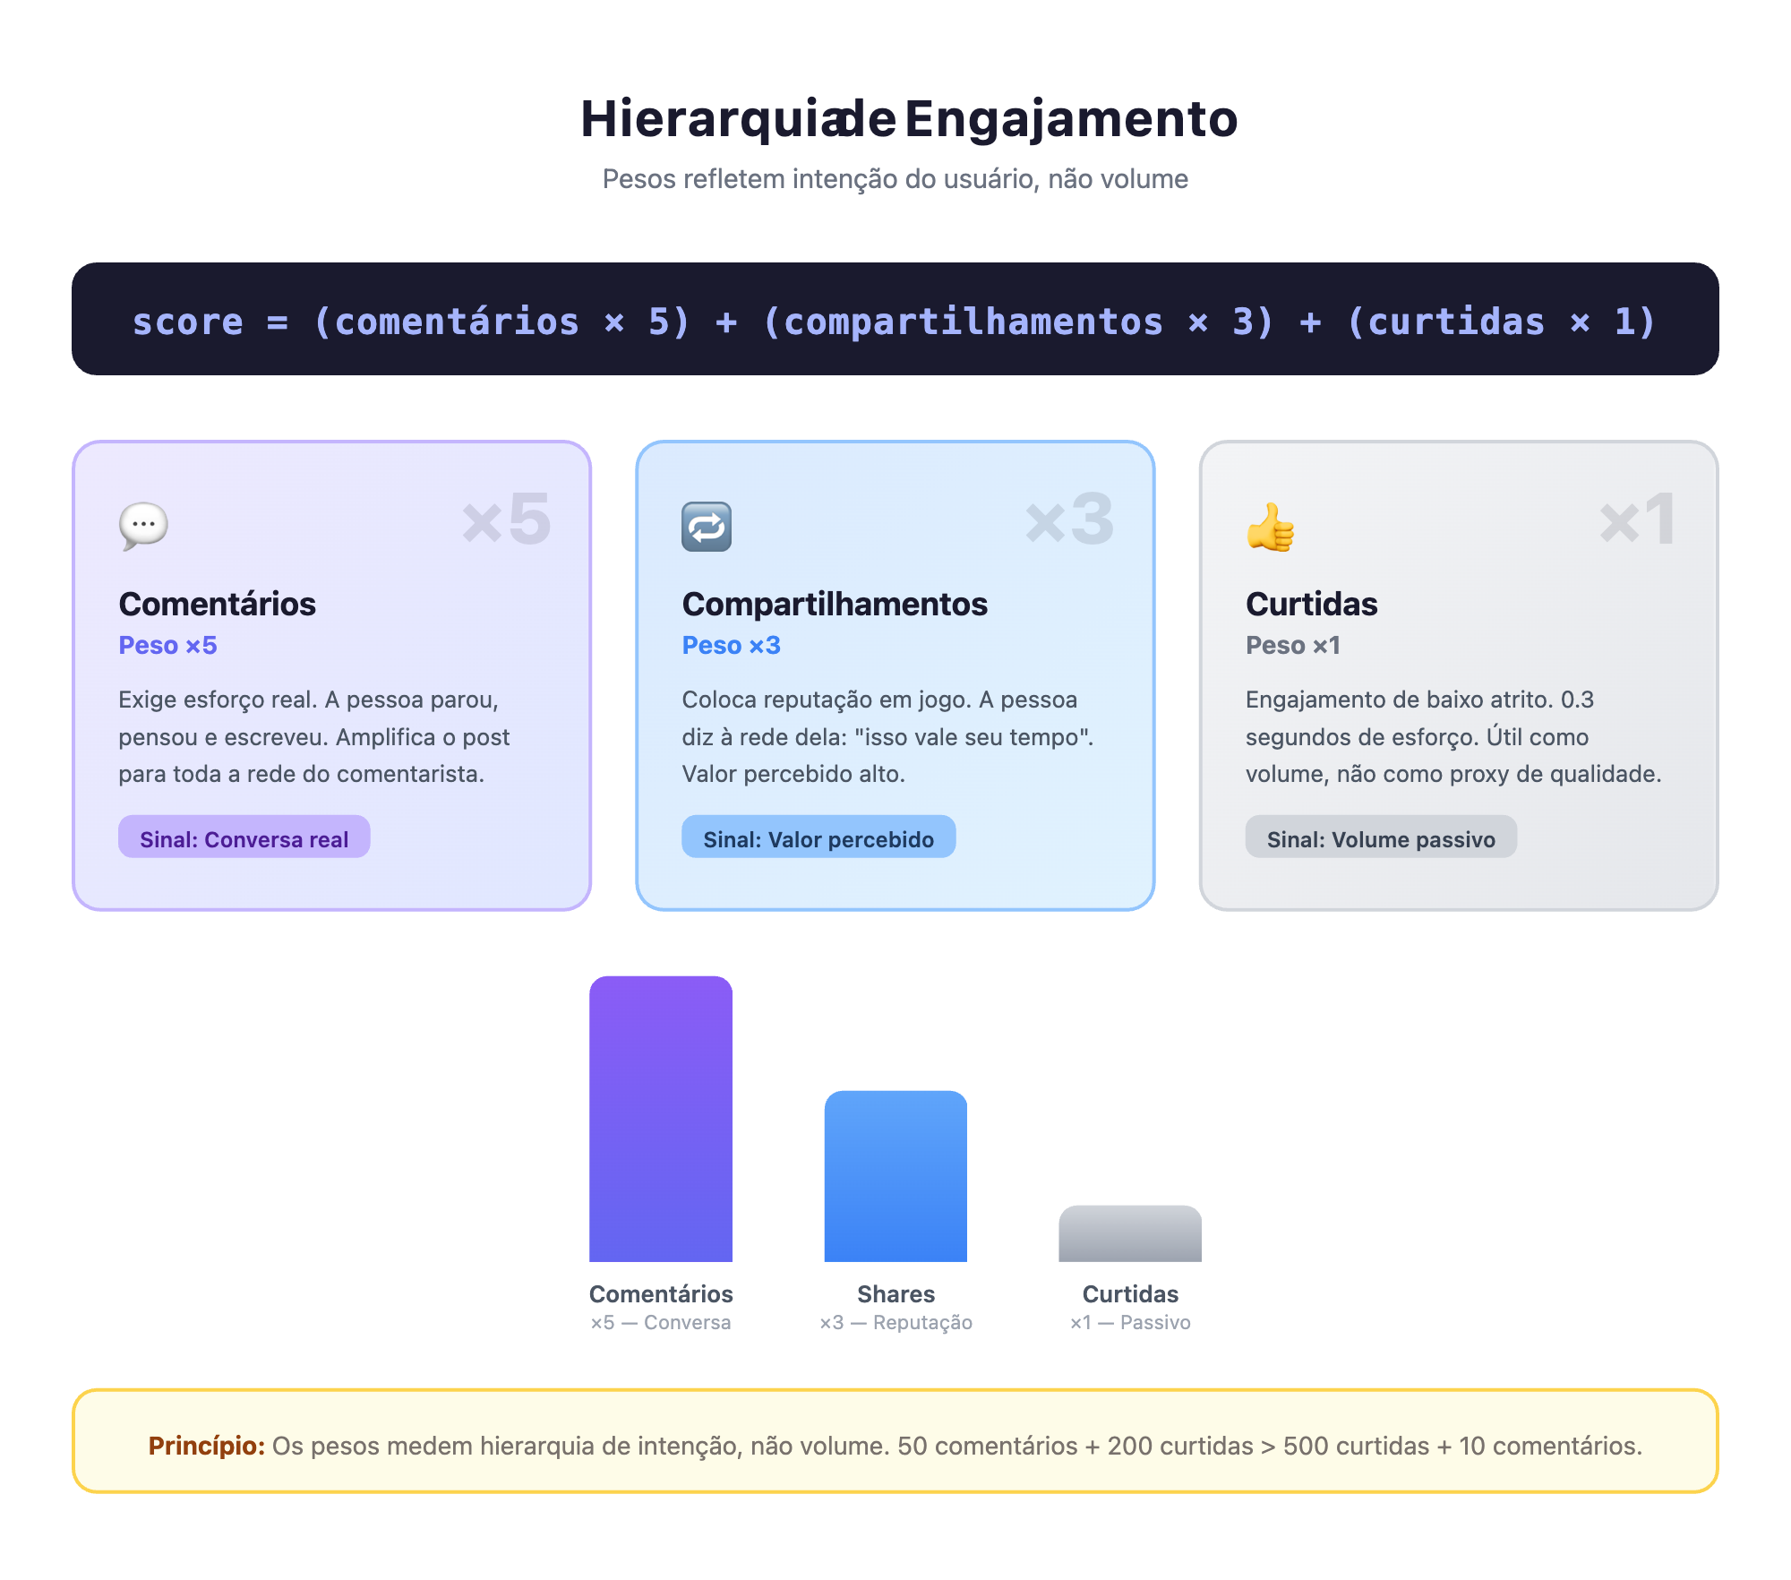This screenshot has height=1580, width=1791.
Task: Click the 'Curtidas' card heading
Action: tap(1312, 604)
